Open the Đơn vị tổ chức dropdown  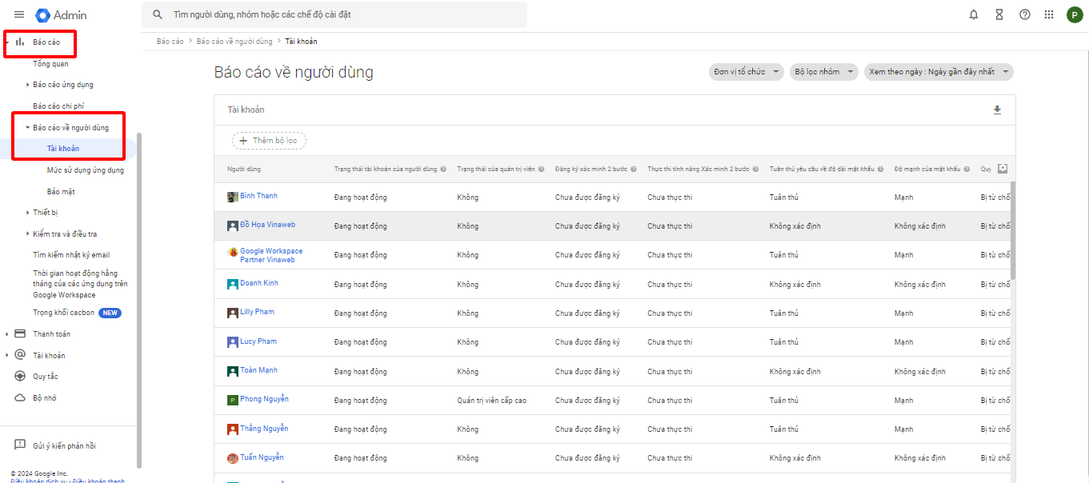(745, 72)
